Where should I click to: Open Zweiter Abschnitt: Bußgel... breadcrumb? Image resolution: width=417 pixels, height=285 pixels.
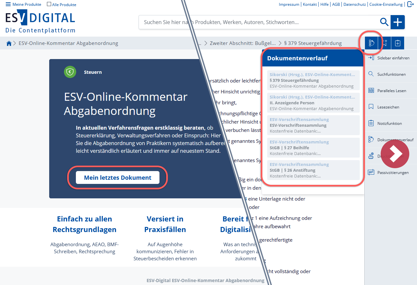[x=243, y=43]
